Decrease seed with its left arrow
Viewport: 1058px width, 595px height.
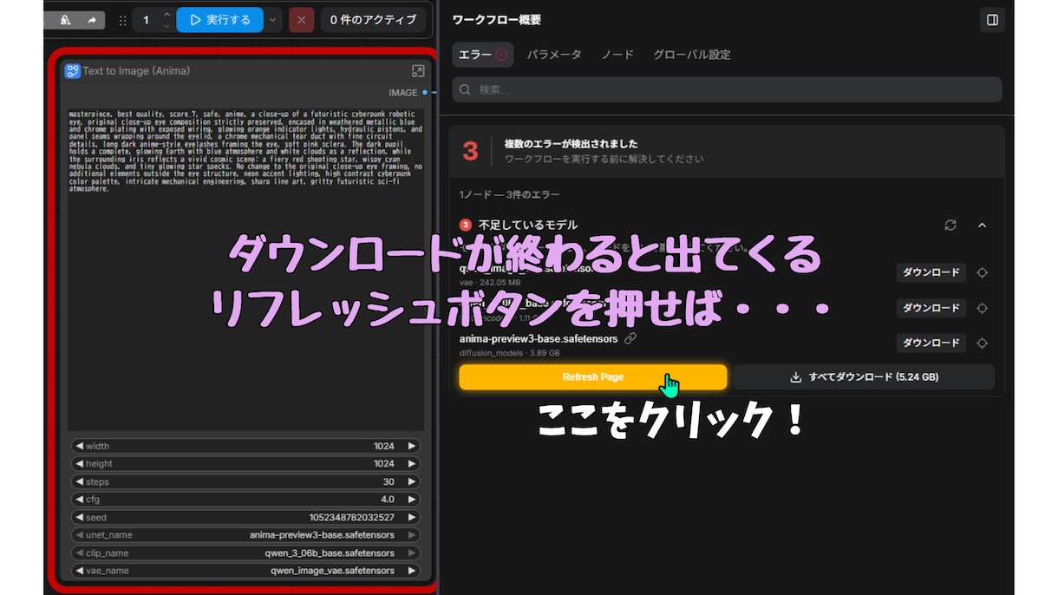pos(80,517)
